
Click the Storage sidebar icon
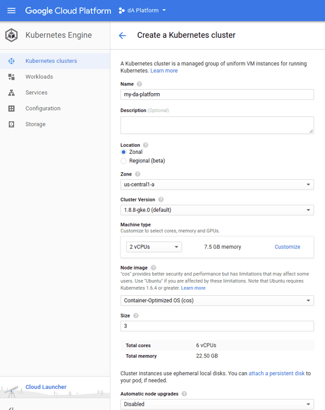pos(11,124)
